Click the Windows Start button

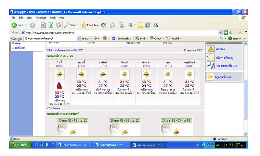click(19, 145)
